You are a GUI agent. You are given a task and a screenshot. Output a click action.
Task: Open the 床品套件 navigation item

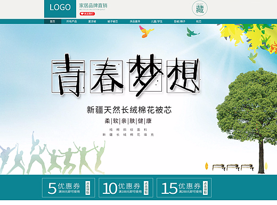[135, 21]
